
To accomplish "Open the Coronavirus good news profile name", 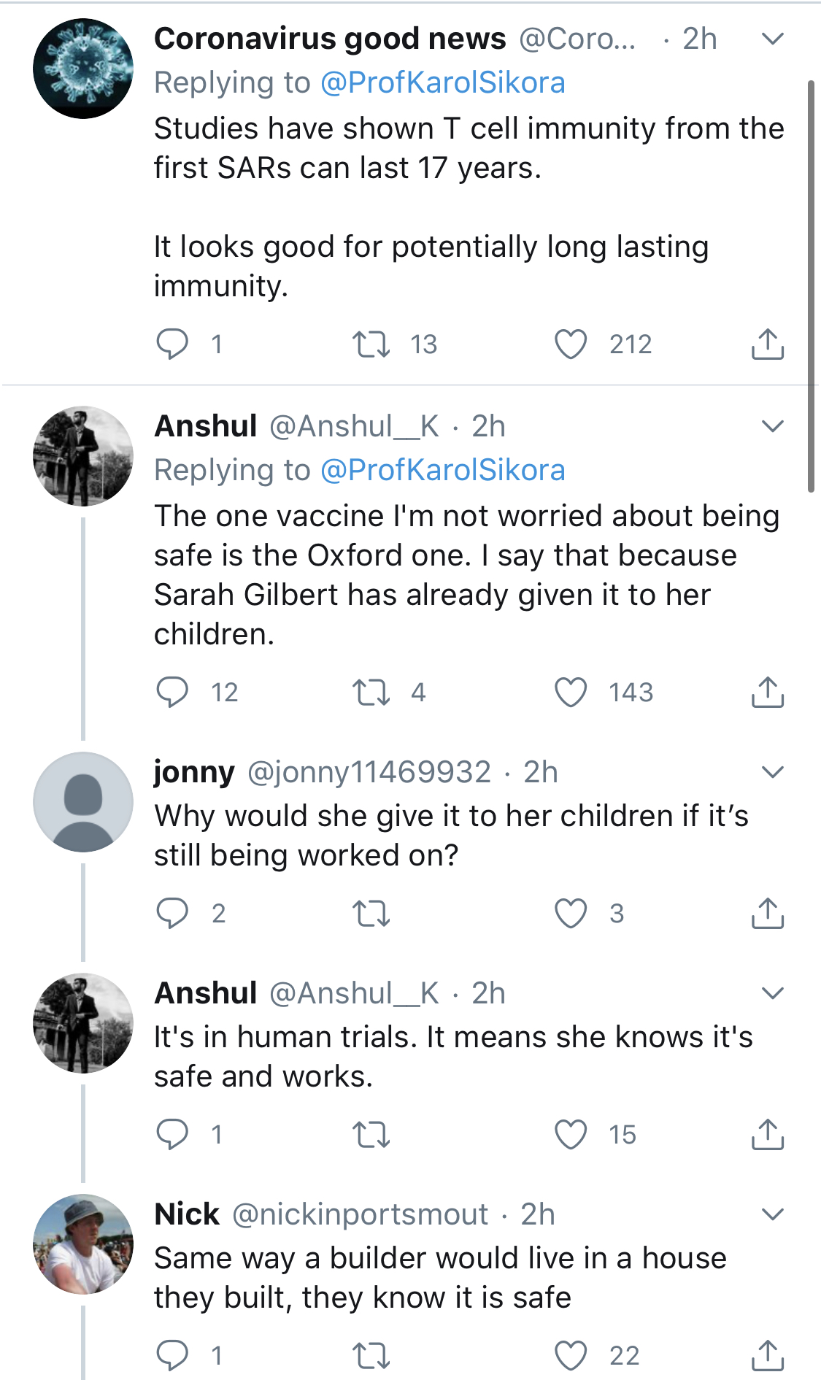I will (x=330, y=39).
